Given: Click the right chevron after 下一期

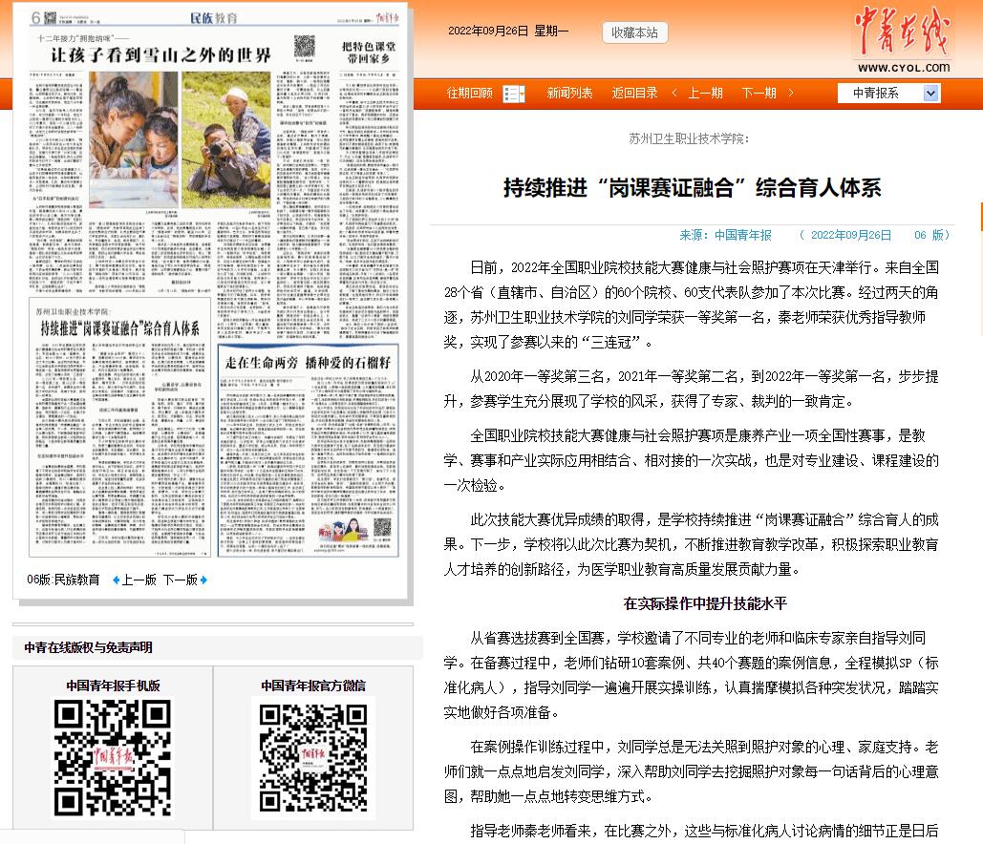Looking at the screenshot, I should click(x=791, y=94).
